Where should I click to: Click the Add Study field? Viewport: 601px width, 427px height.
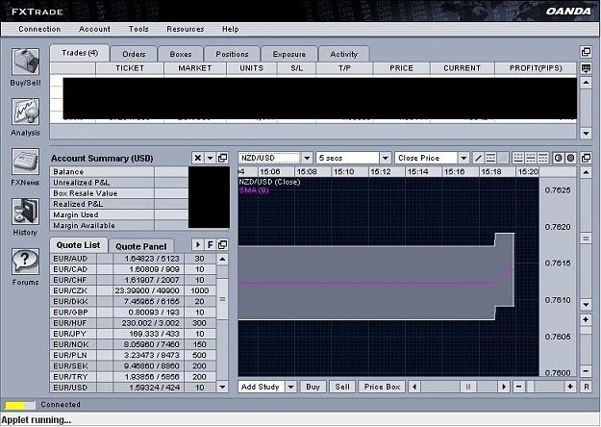(x=262, y=387)
